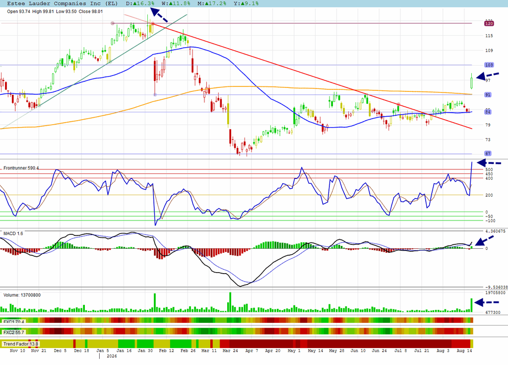Click the FXC1 70.4 heatmap label
The width and height of the screenshot is (508, 365).
pyautogui.click(x=13, y=322)
